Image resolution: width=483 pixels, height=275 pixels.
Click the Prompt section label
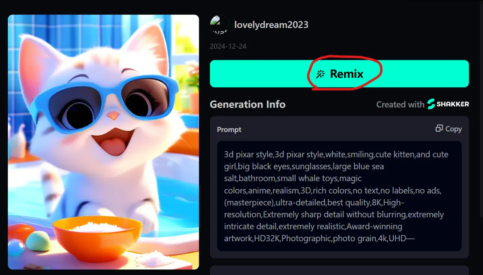pos(229,129)
